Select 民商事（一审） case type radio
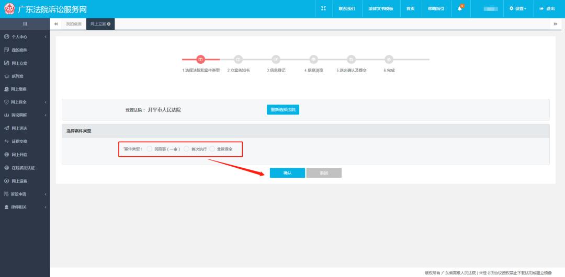 [x=150, y=149]
